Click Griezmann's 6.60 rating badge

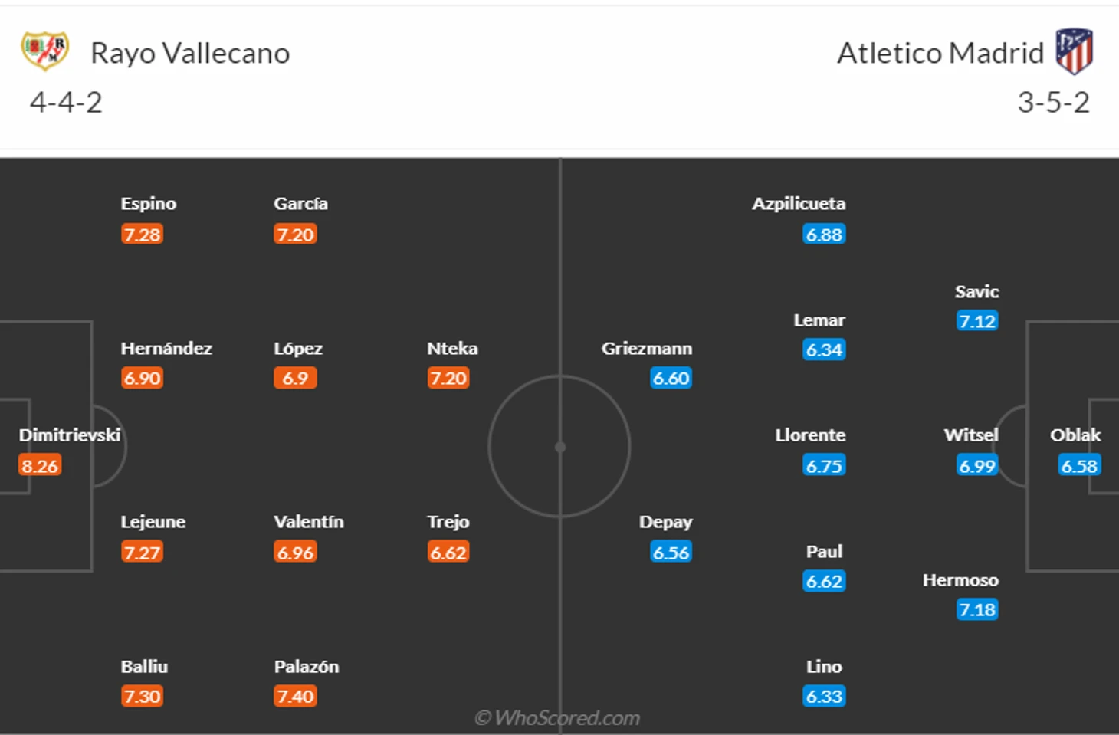click(x=671, y=378)
